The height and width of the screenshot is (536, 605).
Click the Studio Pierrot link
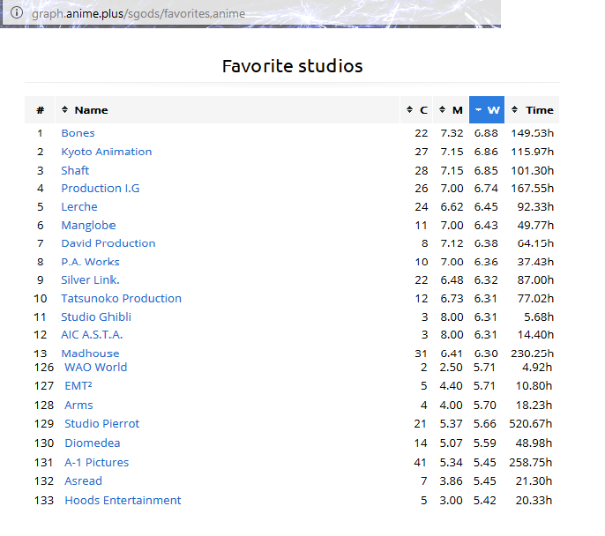point(101,423)
